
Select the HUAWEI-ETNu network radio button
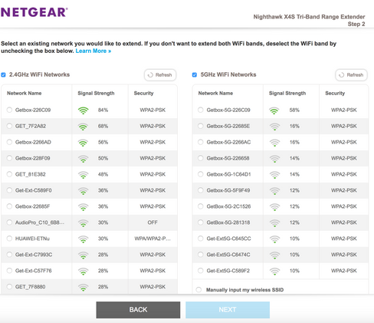coord(9,239)
